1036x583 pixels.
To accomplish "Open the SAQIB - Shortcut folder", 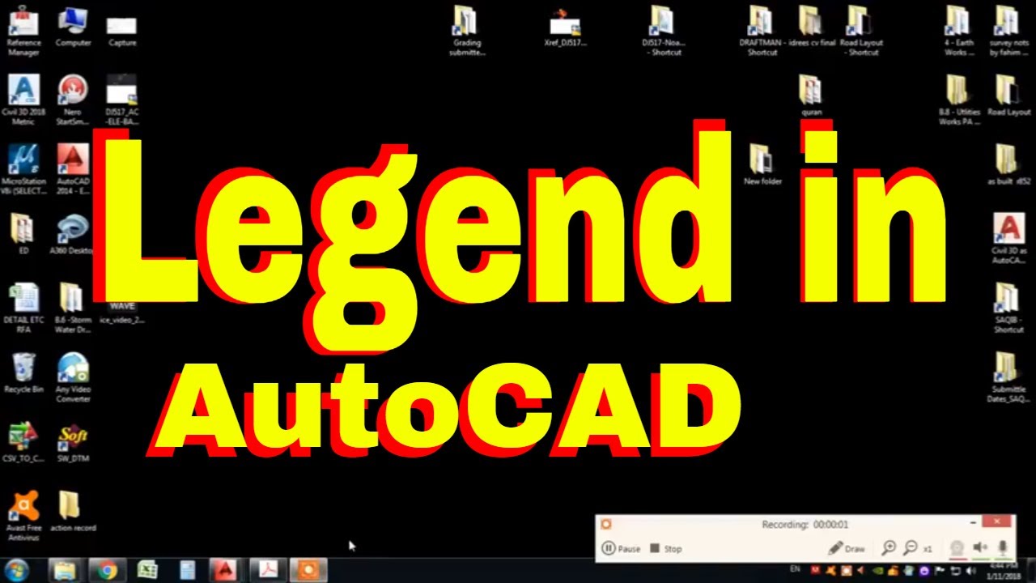I will (1008, 309).
